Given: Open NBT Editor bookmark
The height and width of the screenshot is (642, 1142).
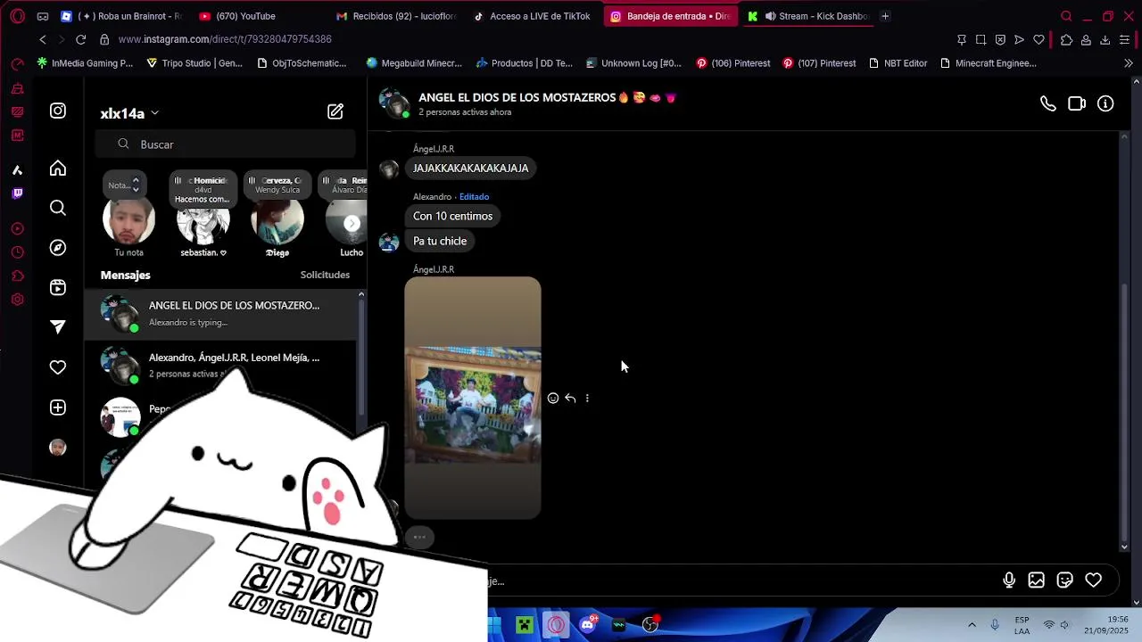Looking at the screenshot, I should point(898,63).
